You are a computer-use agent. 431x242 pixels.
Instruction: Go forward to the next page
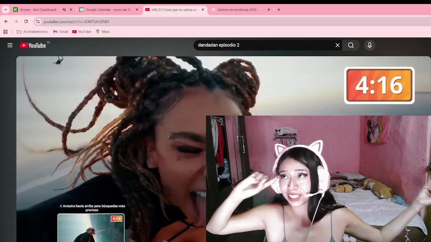[16, 22]
